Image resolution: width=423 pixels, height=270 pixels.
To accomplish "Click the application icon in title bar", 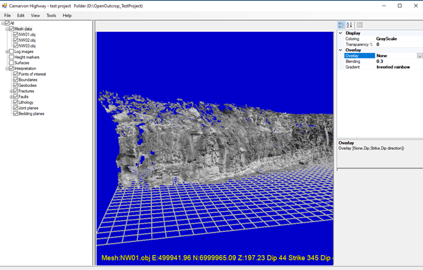I will click(x=4, y=5).
